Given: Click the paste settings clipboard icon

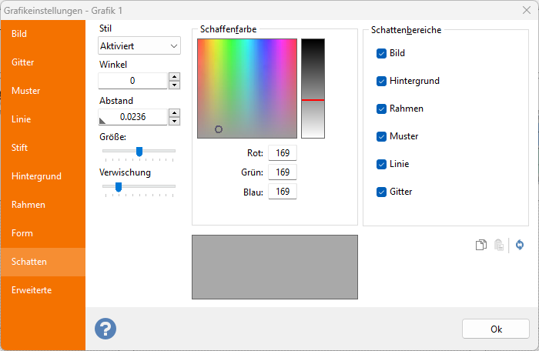Looking at the screenshot, I should [x=499, y=245].
